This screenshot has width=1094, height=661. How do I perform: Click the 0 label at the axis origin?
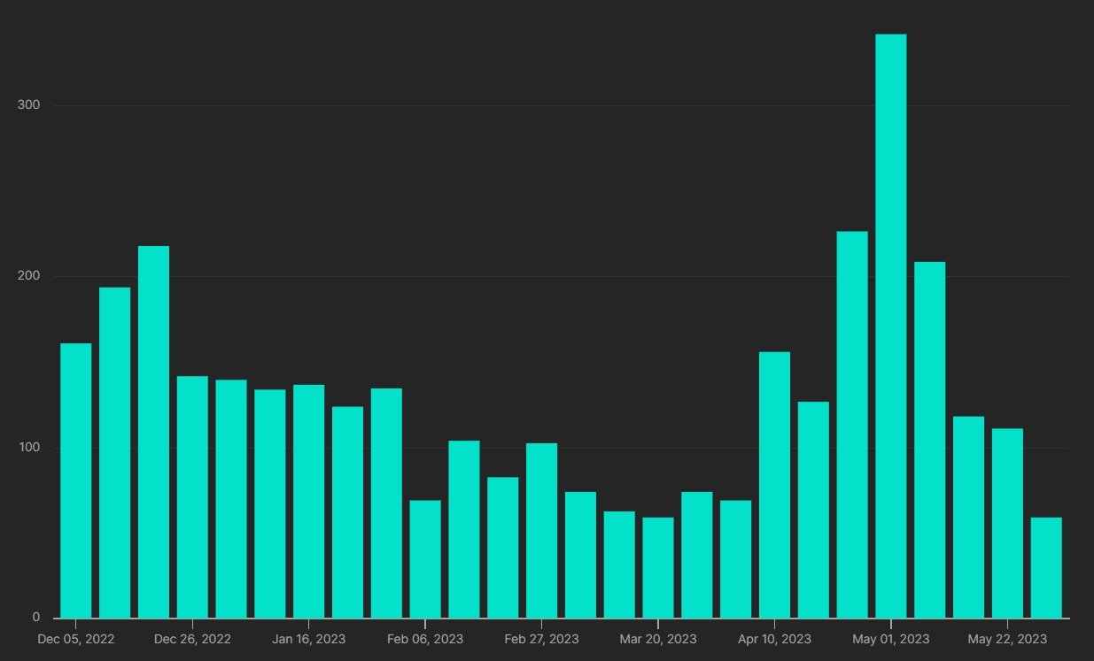pos(36,617)
